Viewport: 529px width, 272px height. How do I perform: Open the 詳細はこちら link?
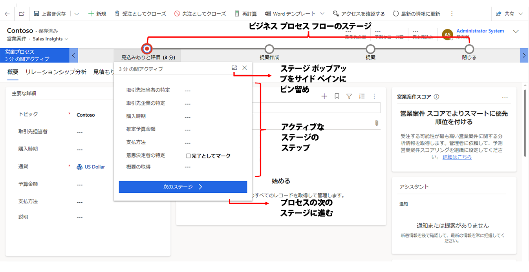pyautogui.click(x=457, y=157)
